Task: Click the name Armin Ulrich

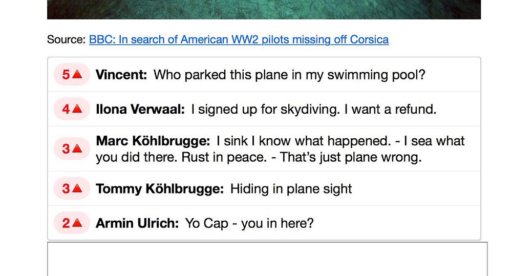Action: (x=137, y=223)
